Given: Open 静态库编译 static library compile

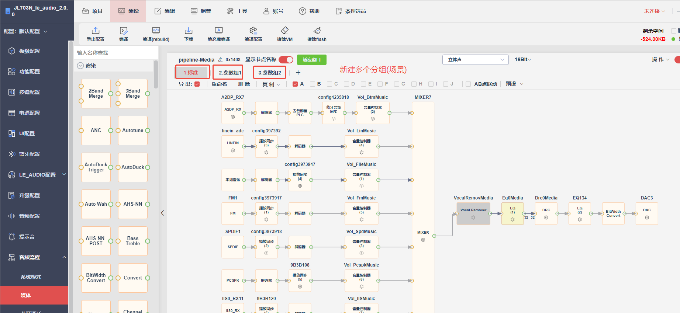Looking at the screenshot, I should 219,34.
